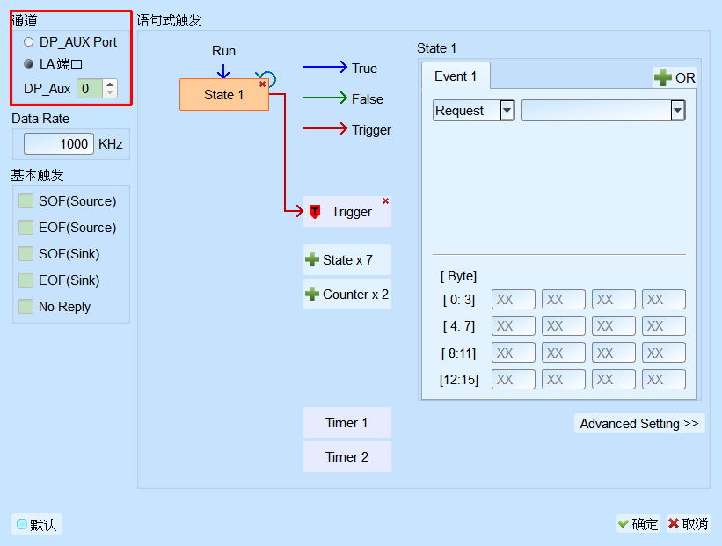Select the DP_AUX Port radio button
The image size is (722, 546).
(28, 42)
